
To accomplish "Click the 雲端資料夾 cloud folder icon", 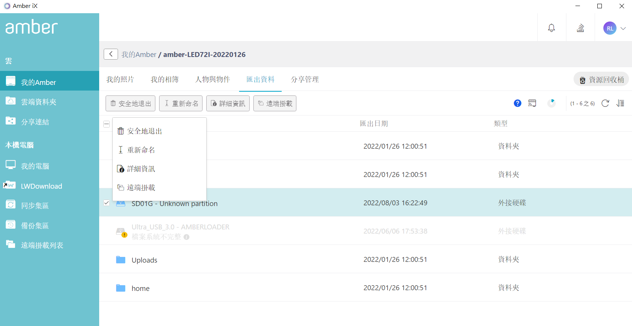I will [x=11, y=101].
